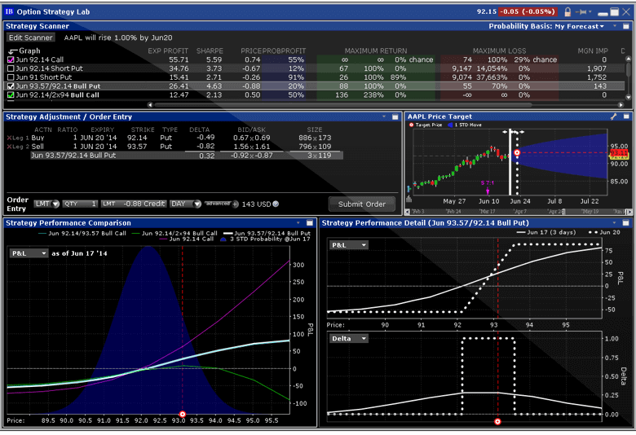
Task: Click the Strategy Scanner vertical scrollbar down arrow
Action: coord(629,97)
